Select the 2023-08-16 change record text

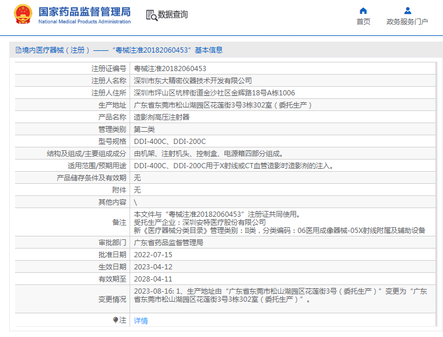[x=280, y=295]
